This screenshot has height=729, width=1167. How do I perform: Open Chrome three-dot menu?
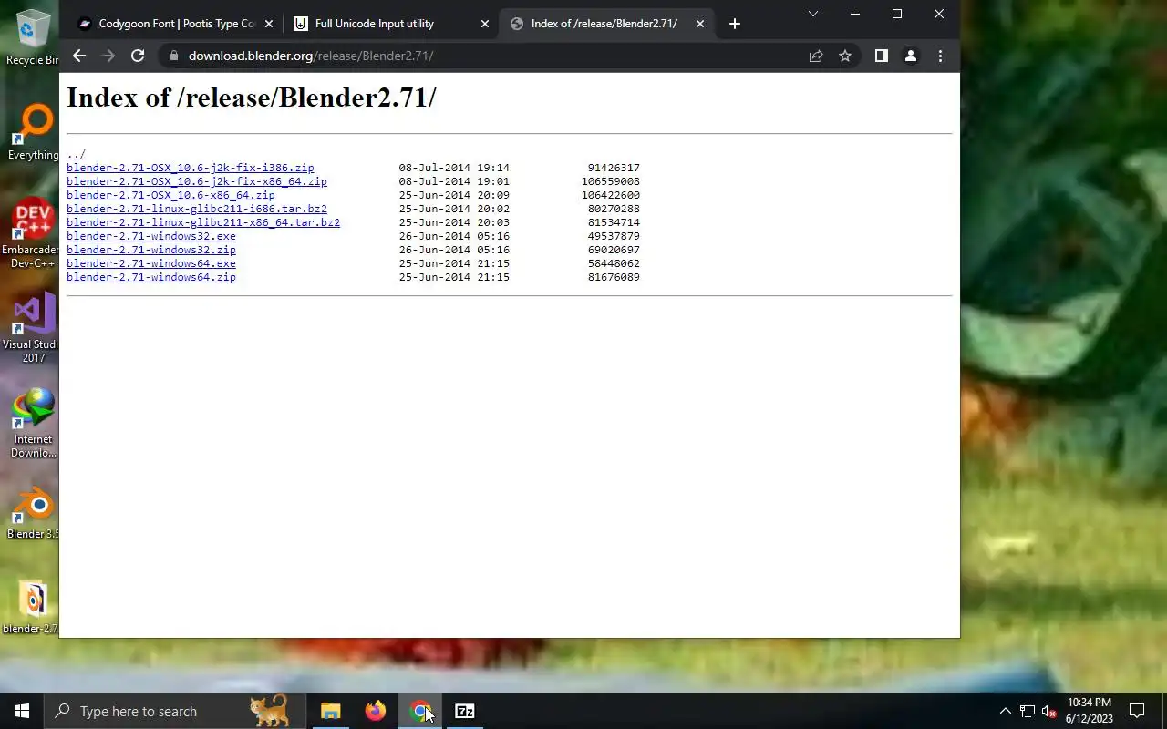(940, 56)
